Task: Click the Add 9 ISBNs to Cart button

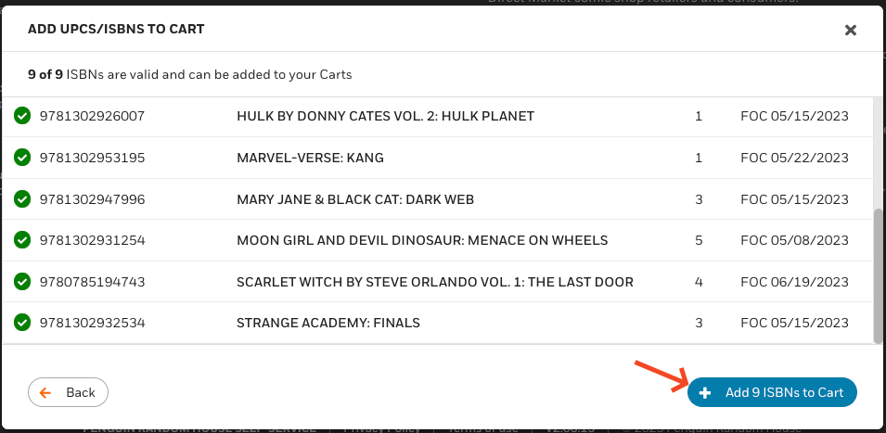Action: click(772, 392)
